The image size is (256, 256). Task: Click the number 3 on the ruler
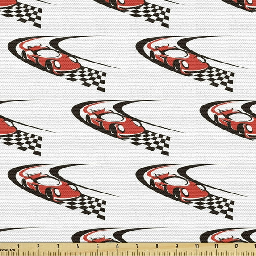tap(58, 246)
